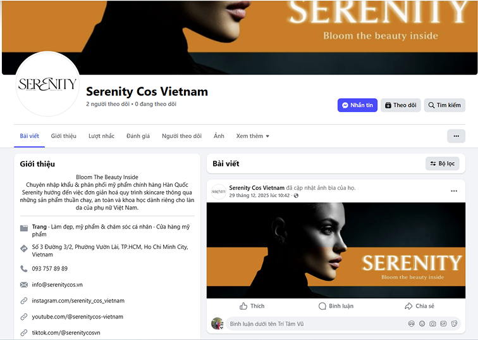Open instagram.com/serenity_cos_vietnam link
This screenshot has width=478, height=340.
(x=78, y=301)
